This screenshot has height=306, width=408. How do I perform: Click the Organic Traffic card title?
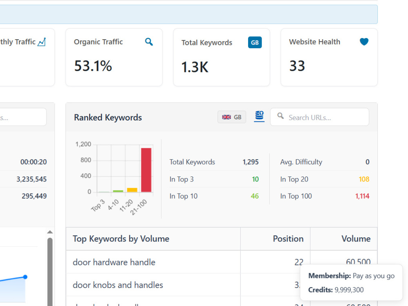coord(98,42)
